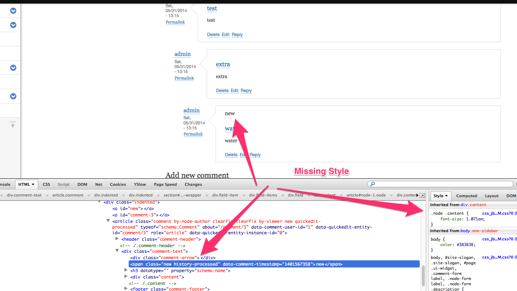
Task: Select article.comment in the breadcrumb path
Action: [68, 195]
